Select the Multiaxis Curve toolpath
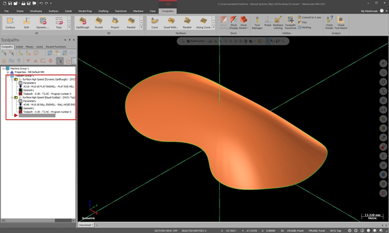The height and width of the screenshot is (233, 389). [155, 23]
